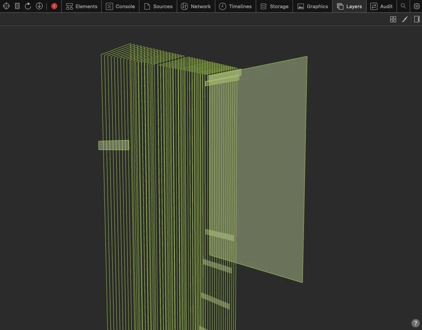Click the download web archive icon
The height and width of the screenshot is (330, 422).
[40, 6]
